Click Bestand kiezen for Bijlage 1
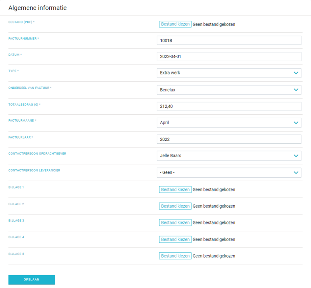311x288 pixels. 175,189
